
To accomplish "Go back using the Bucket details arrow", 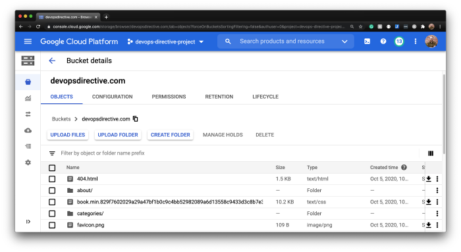I will point(52,61).
